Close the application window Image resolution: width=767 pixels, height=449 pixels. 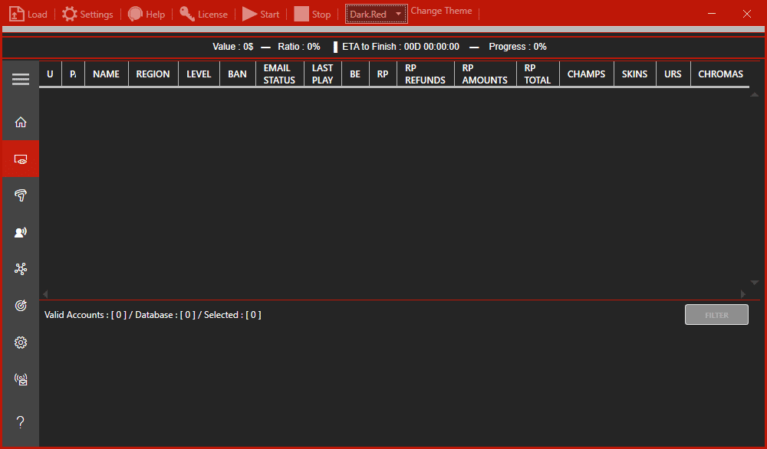747,14
